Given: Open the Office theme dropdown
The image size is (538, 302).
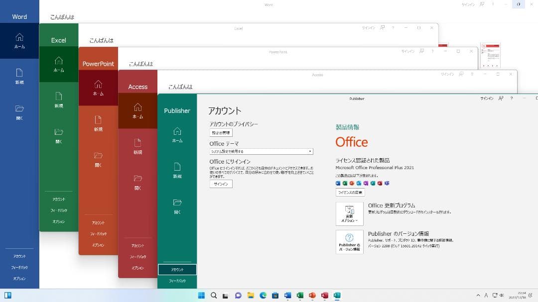Looking at the screenshot, I should coord(309,151).
